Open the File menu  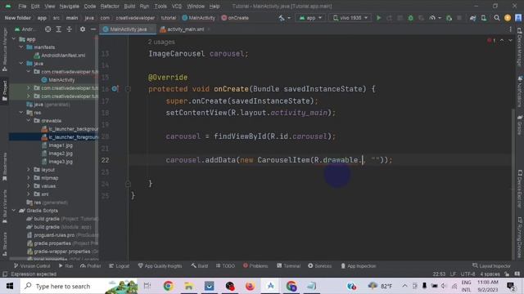[x=22, y=7]
